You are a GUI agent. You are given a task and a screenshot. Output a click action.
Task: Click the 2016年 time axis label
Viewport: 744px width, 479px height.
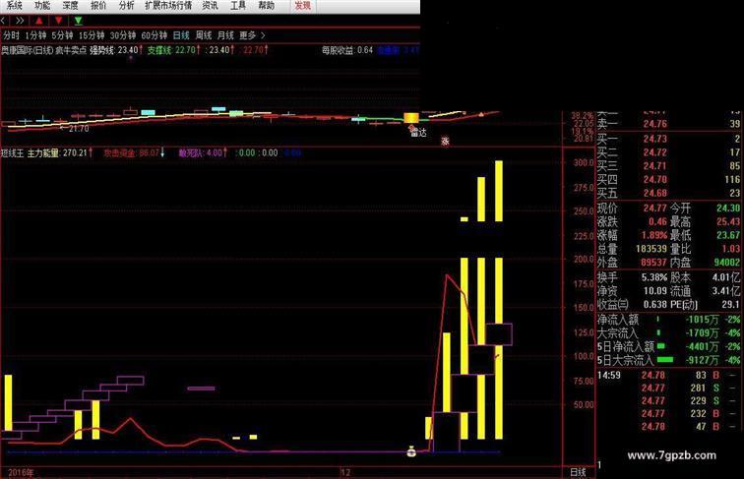21,473
